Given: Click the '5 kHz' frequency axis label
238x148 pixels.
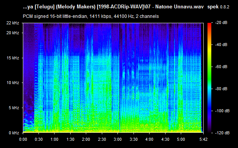Looking at the screenshot, I should (14, 108).
